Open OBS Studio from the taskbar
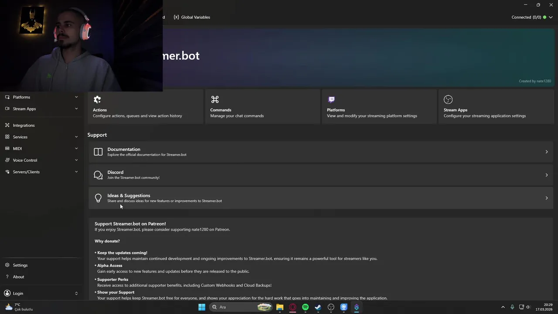Viewport: 558px width, 314px height. pos(331,307)
